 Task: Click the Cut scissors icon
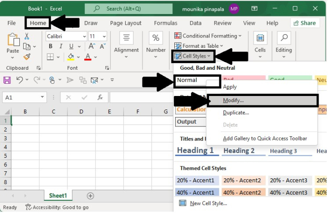pyautogui.click(x=27, y=36)
